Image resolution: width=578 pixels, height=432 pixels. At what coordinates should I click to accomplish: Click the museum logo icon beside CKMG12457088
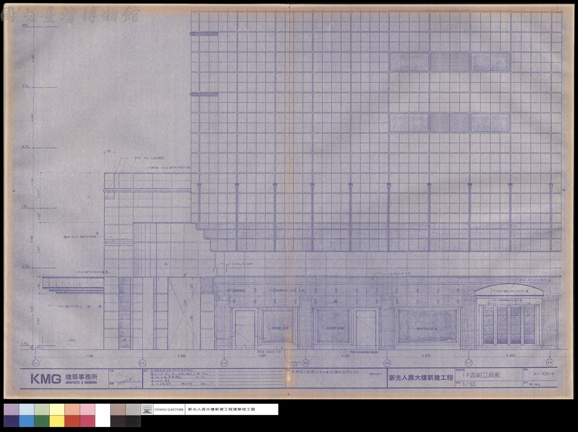point(147,409)
